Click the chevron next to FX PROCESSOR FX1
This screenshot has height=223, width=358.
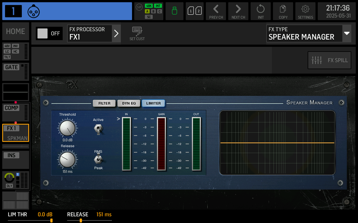(116, 33)
